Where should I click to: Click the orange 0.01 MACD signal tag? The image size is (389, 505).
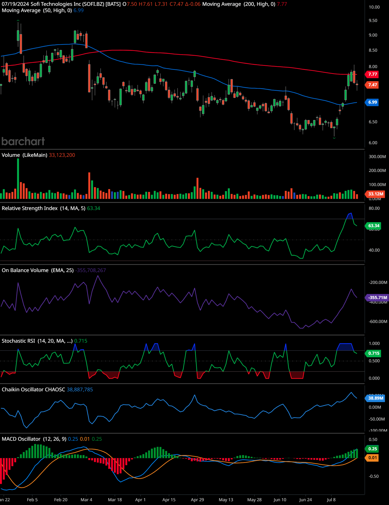372,458
